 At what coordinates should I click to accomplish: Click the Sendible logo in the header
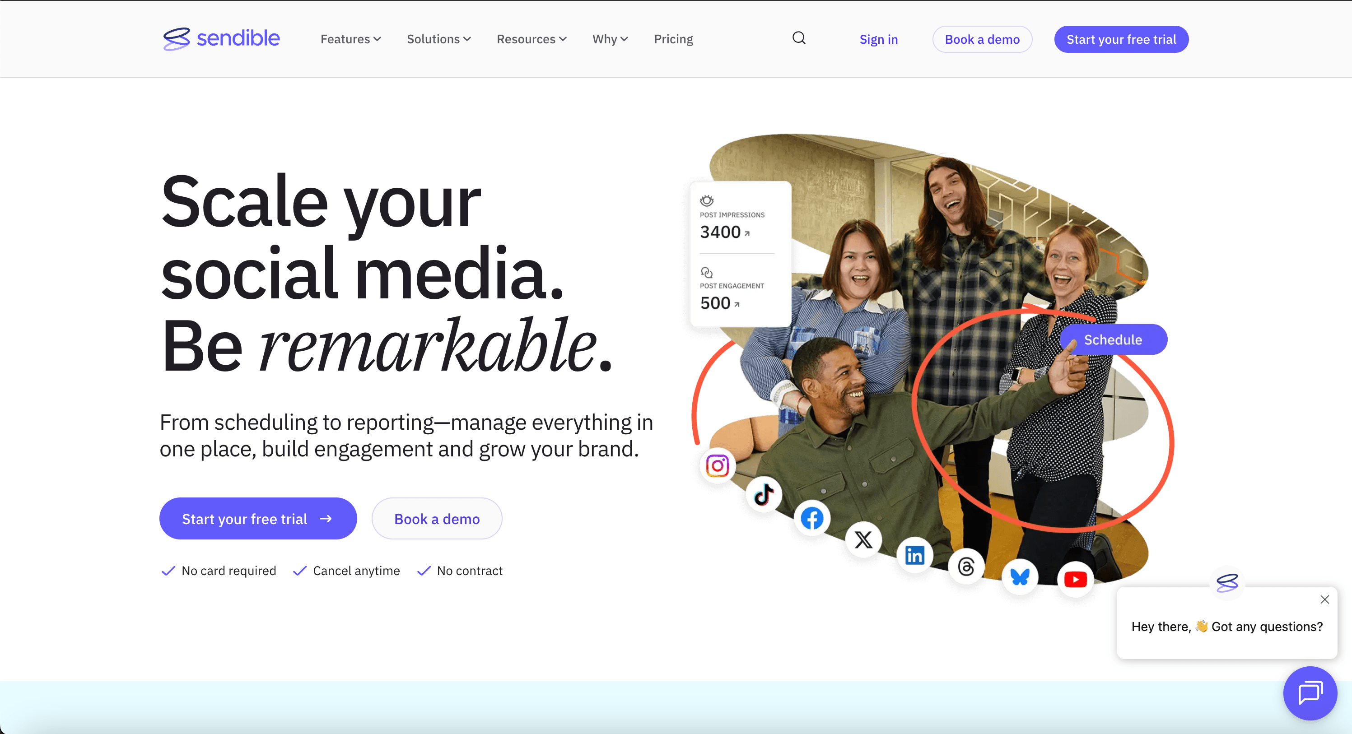221,39
